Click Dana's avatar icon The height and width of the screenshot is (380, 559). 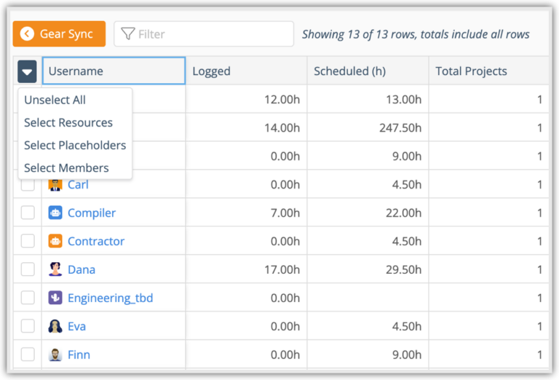tap(55, 270)
